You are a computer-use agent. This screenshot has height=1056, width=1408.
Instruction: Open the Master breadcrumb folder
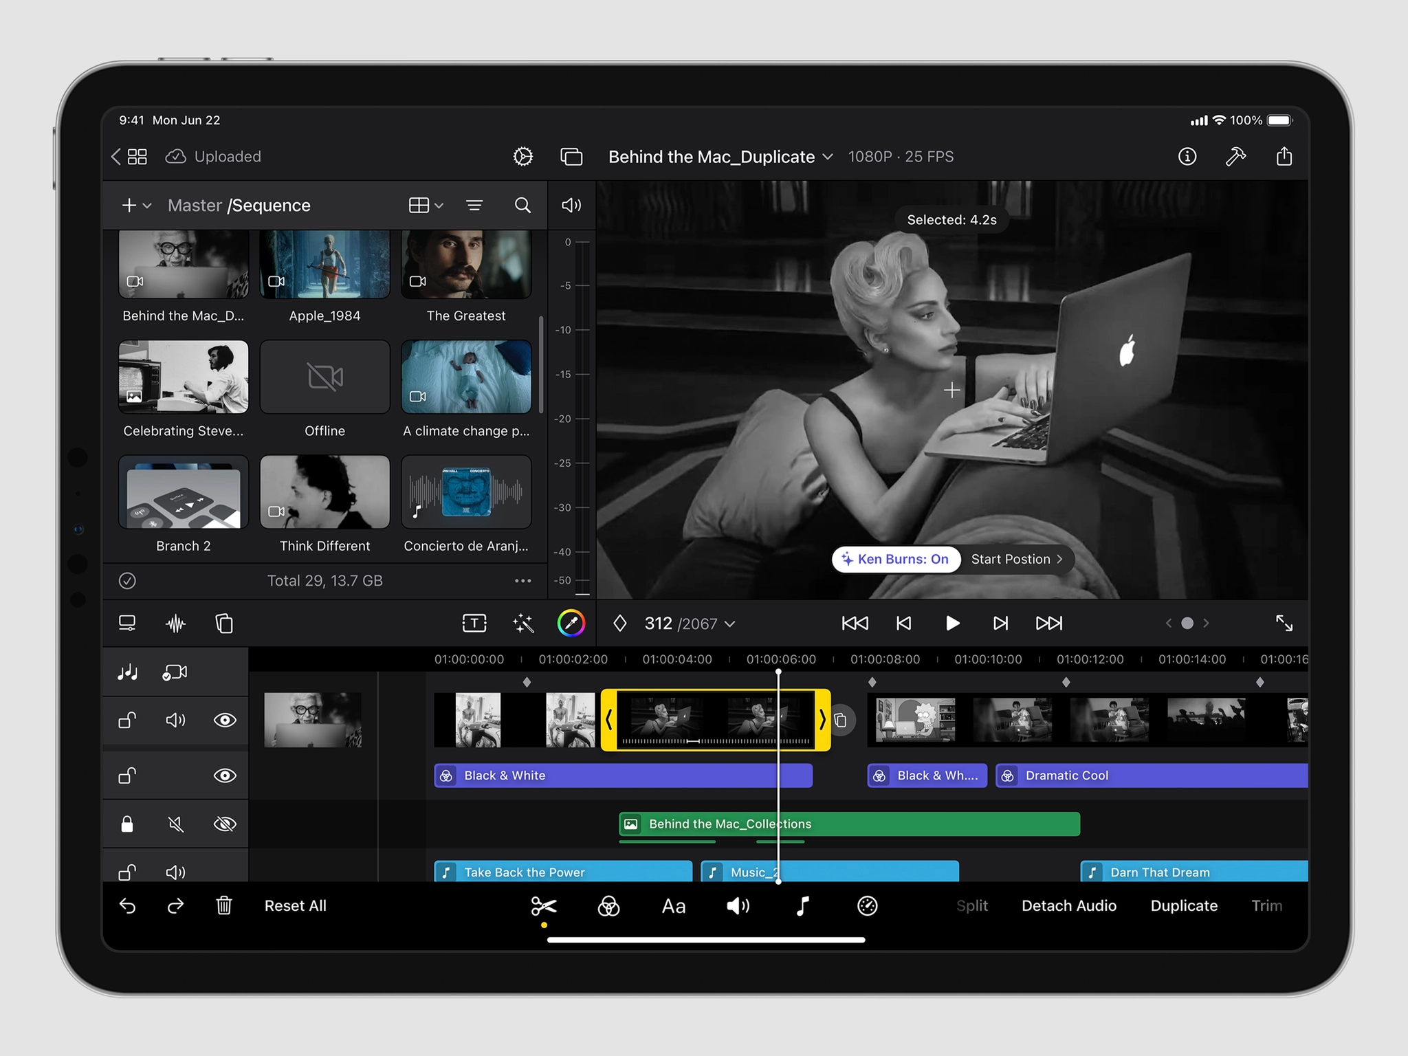coord(195,205)
